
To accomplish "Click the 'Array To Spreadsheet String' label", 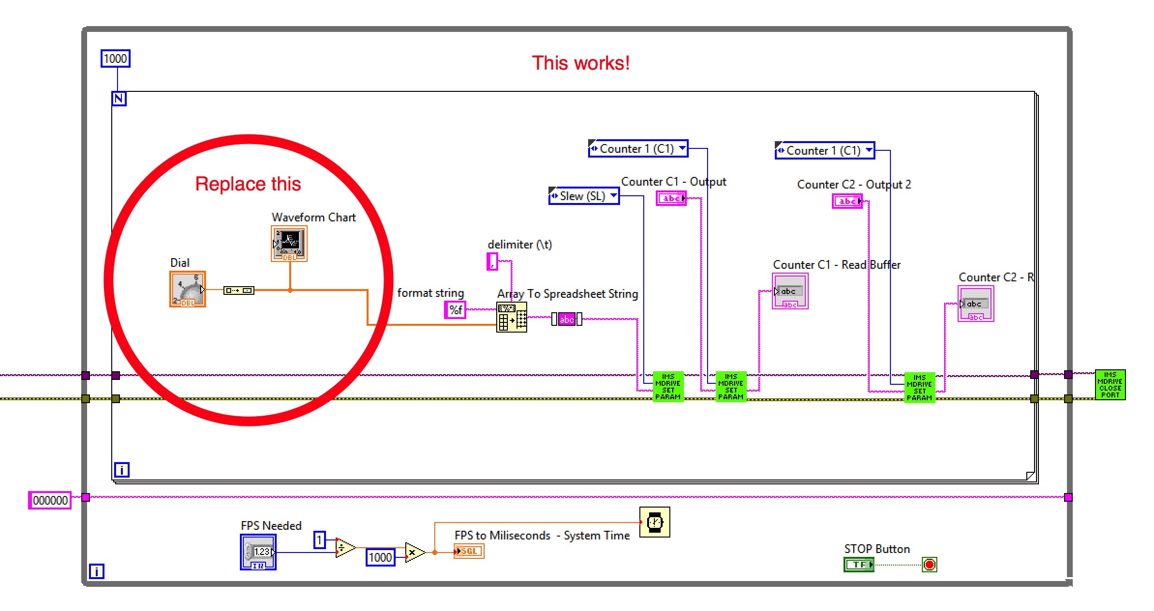I will (x=568, y=294).
